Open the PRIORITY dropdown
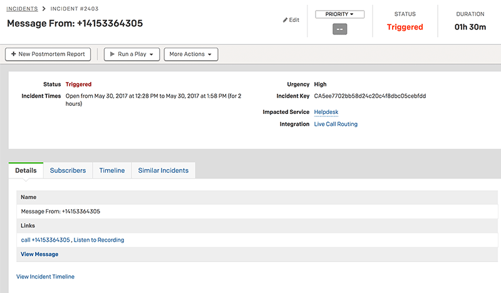Image resolution: width=501 pixels, height=293 pixels. 339,14
